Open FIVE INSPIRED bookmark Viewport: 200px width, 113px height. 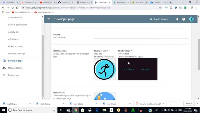pos(22,12)
